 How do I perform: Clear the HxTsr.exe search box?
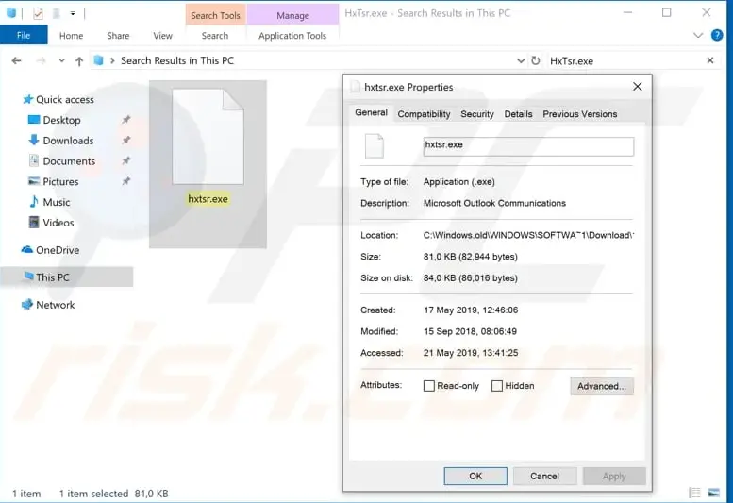(x=710, y=60)
